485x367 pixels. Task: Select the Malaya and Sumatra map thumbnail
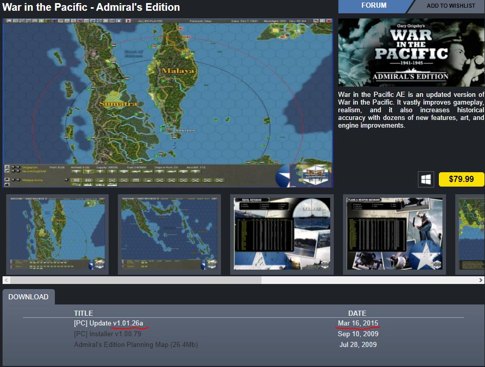[57, 234]
